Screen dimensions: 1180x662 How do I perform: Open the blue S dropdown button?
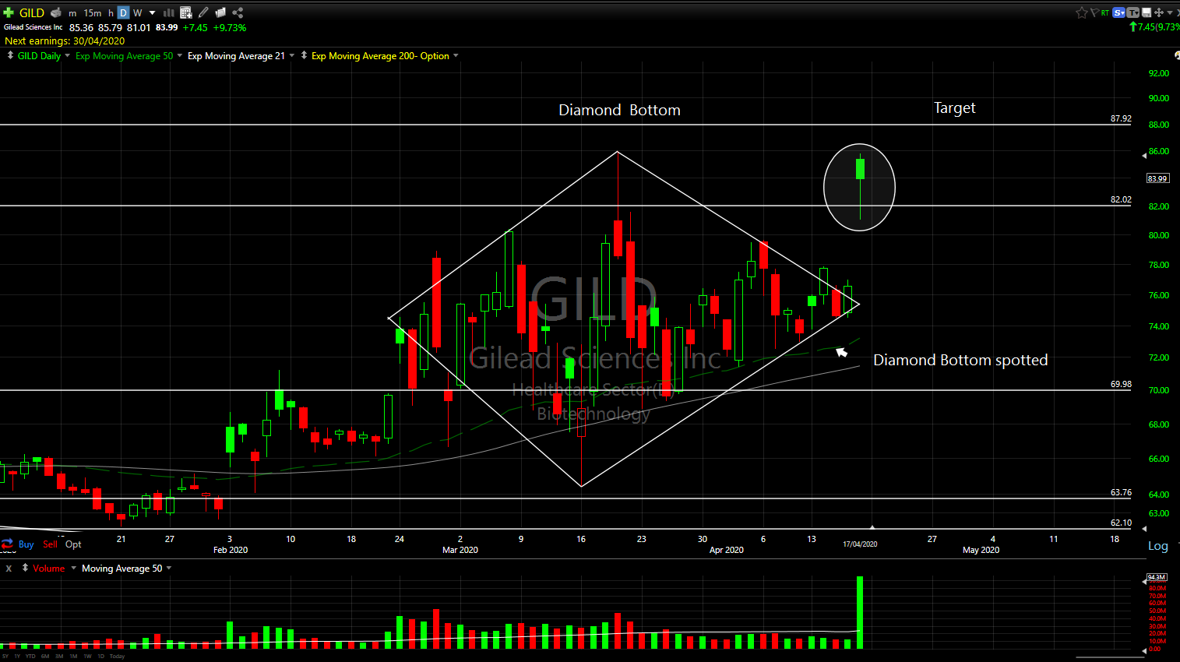point(1119,12)
